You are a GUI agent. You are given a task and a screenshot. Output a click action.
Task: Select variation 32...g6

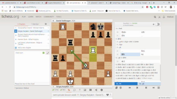point(149,84)
